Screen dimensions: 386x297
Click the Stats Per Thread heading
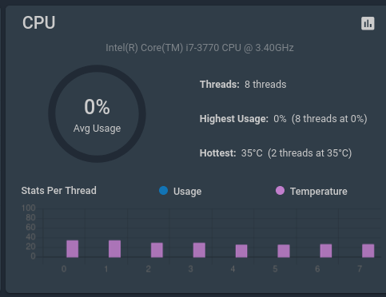[59, 191]
